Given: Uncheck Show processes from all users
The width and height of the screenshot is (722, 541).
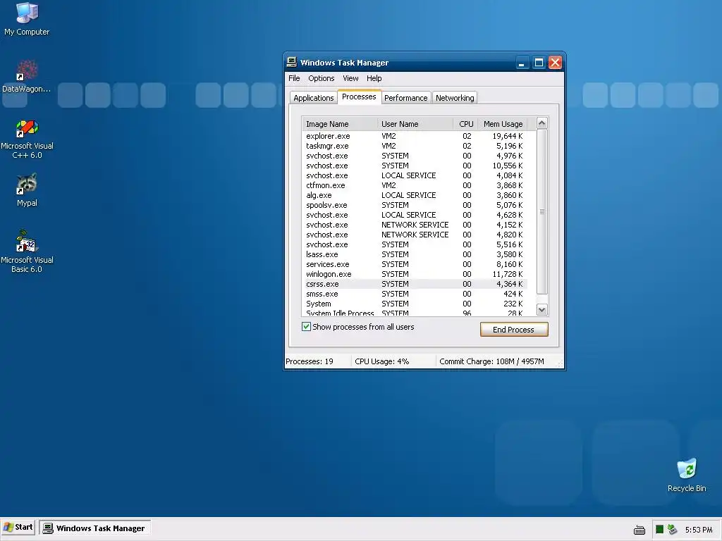Looking at the screenshot, I should click(x=306, y=327).
